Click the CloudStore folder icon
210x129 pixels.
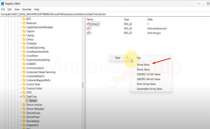pos(24,56)
